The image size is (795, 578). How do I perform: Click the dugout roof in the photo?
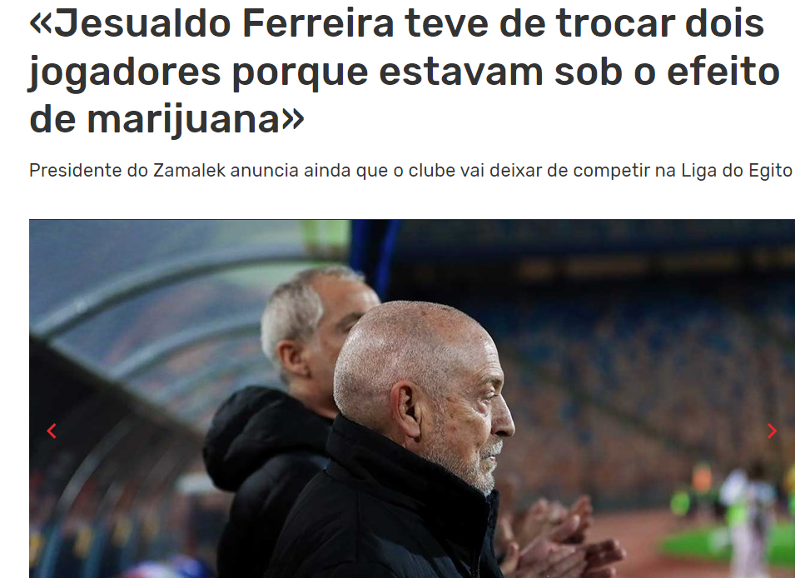[x=167, y=305]
